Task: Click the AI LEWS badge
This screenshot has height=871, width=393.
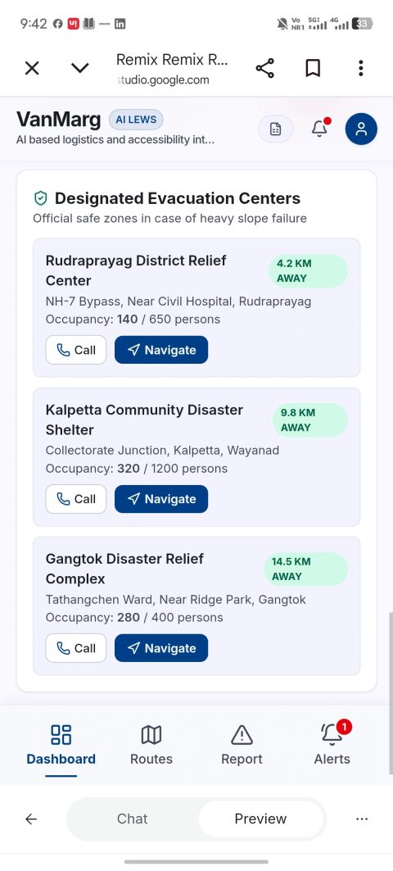Action: 136,120
